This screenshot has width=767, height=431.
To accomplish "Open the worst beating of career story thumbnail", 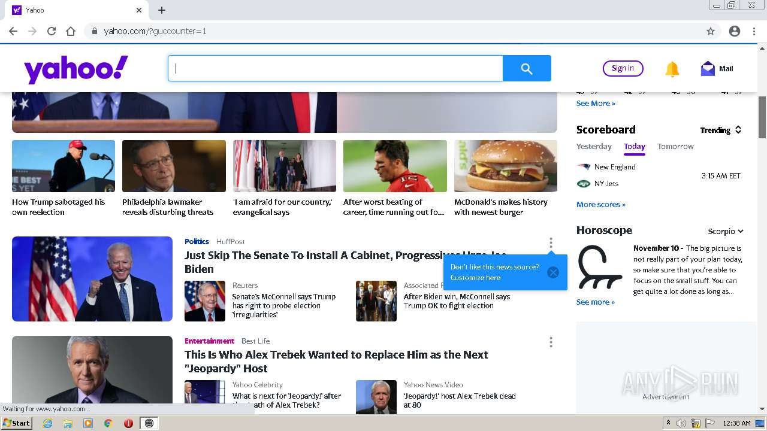I will 395,166.
